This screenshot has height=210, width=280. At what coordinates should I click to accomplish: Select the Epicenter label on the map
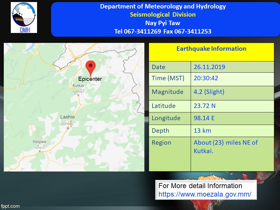click(90, 79)
